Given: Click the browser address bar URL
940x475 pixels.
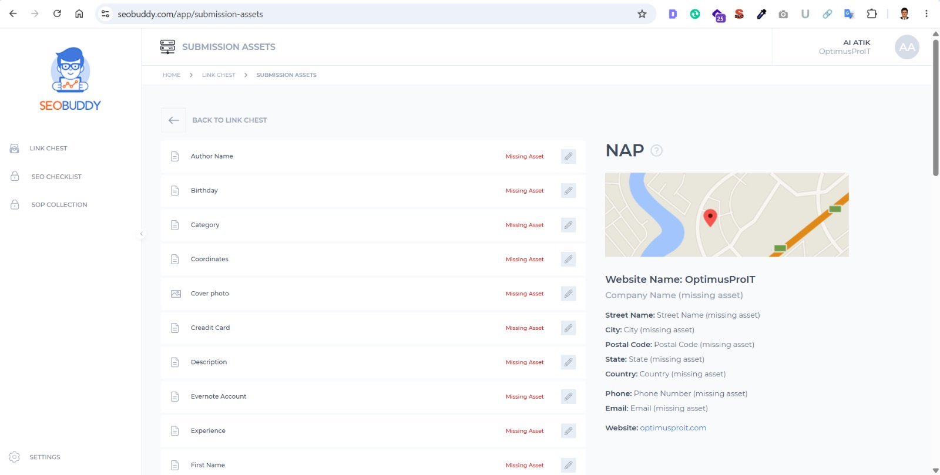Looking at the screenshot, I should point(190,14).
